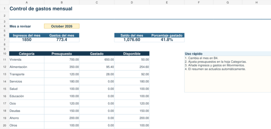Select the "Educación" category cell
The image size is (271, 129).
coord(26,96)
